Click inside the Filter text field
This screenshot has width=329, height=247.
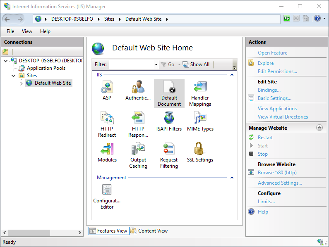(131, 64)
